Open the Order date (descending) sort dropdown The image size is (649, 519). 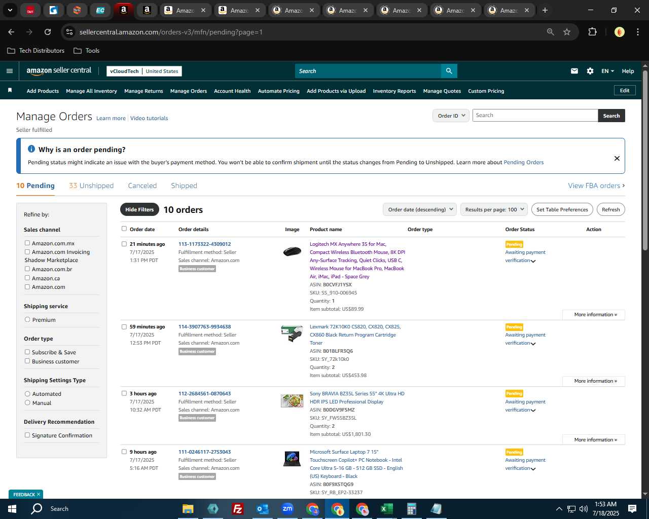click(x=420, y=209)
